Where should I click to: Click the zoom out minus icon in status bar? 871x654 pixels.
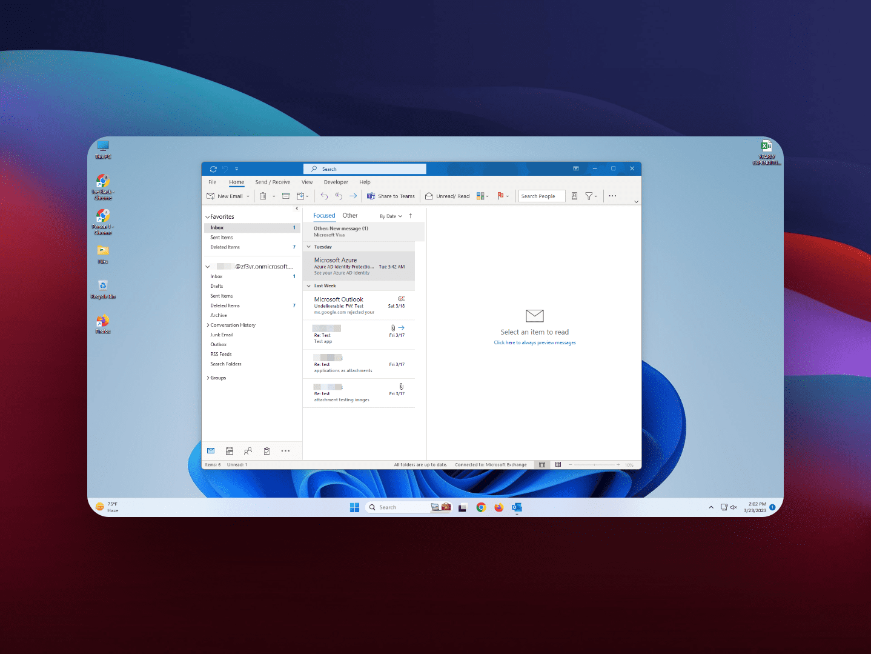click(x=570, y=465)
